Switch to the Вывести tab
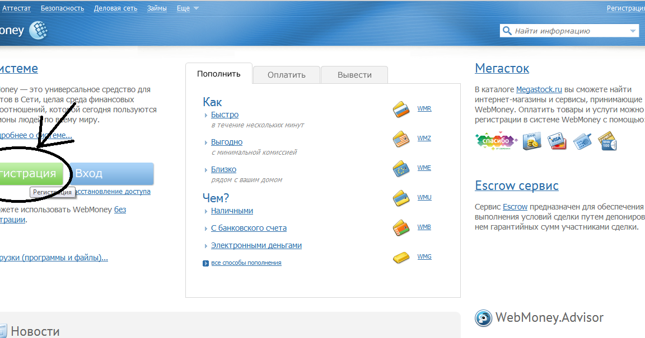The image size is (645, 338). (354, 75)
